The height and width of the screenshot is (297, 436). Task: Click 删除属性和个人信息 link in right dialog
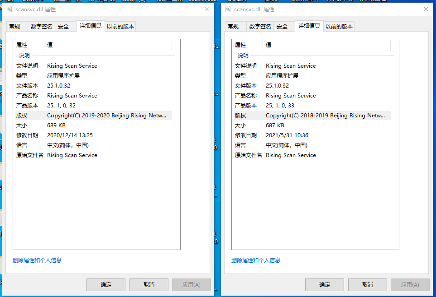(x=255, y=260)
